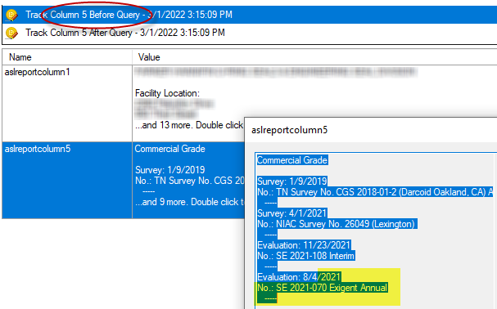Click the Survey 4/1/2021 line in popup
Image resolution: width=497 pixels, height=309 pixels.
click(292, 213)
